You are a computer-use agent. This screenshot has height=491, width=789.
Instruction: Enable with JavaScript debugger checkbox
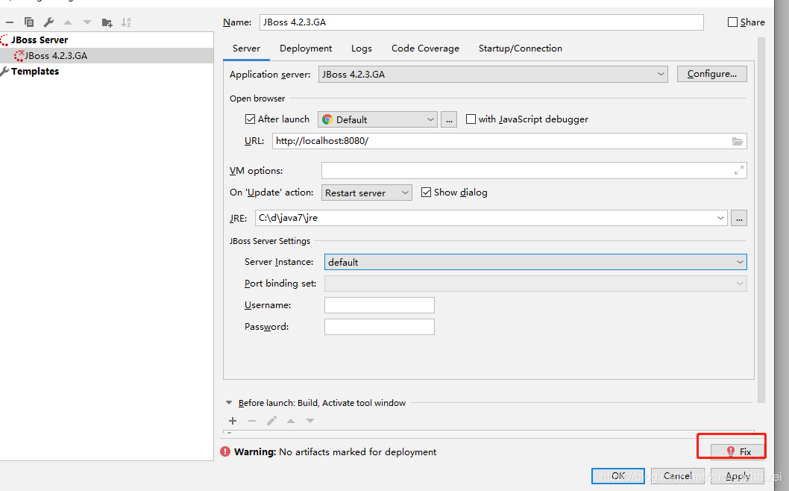click(471, 119)
